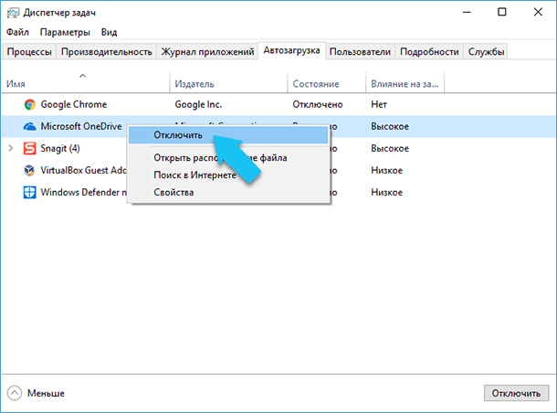
Task: Click the VirtualBox Guest Additions icon
Action: 29,170
